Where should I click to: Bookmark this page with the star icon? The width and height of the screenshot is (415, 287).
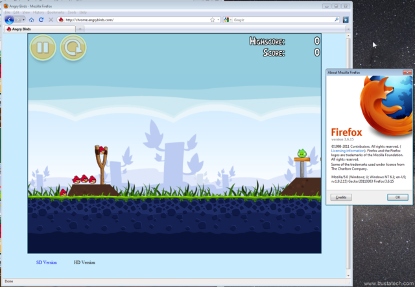coord(212,20)
